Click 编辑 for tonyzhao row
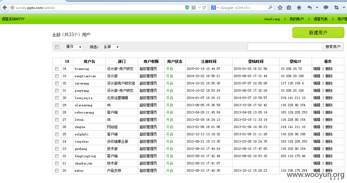Screen dimensions: 347x183 tap(317, 142)
